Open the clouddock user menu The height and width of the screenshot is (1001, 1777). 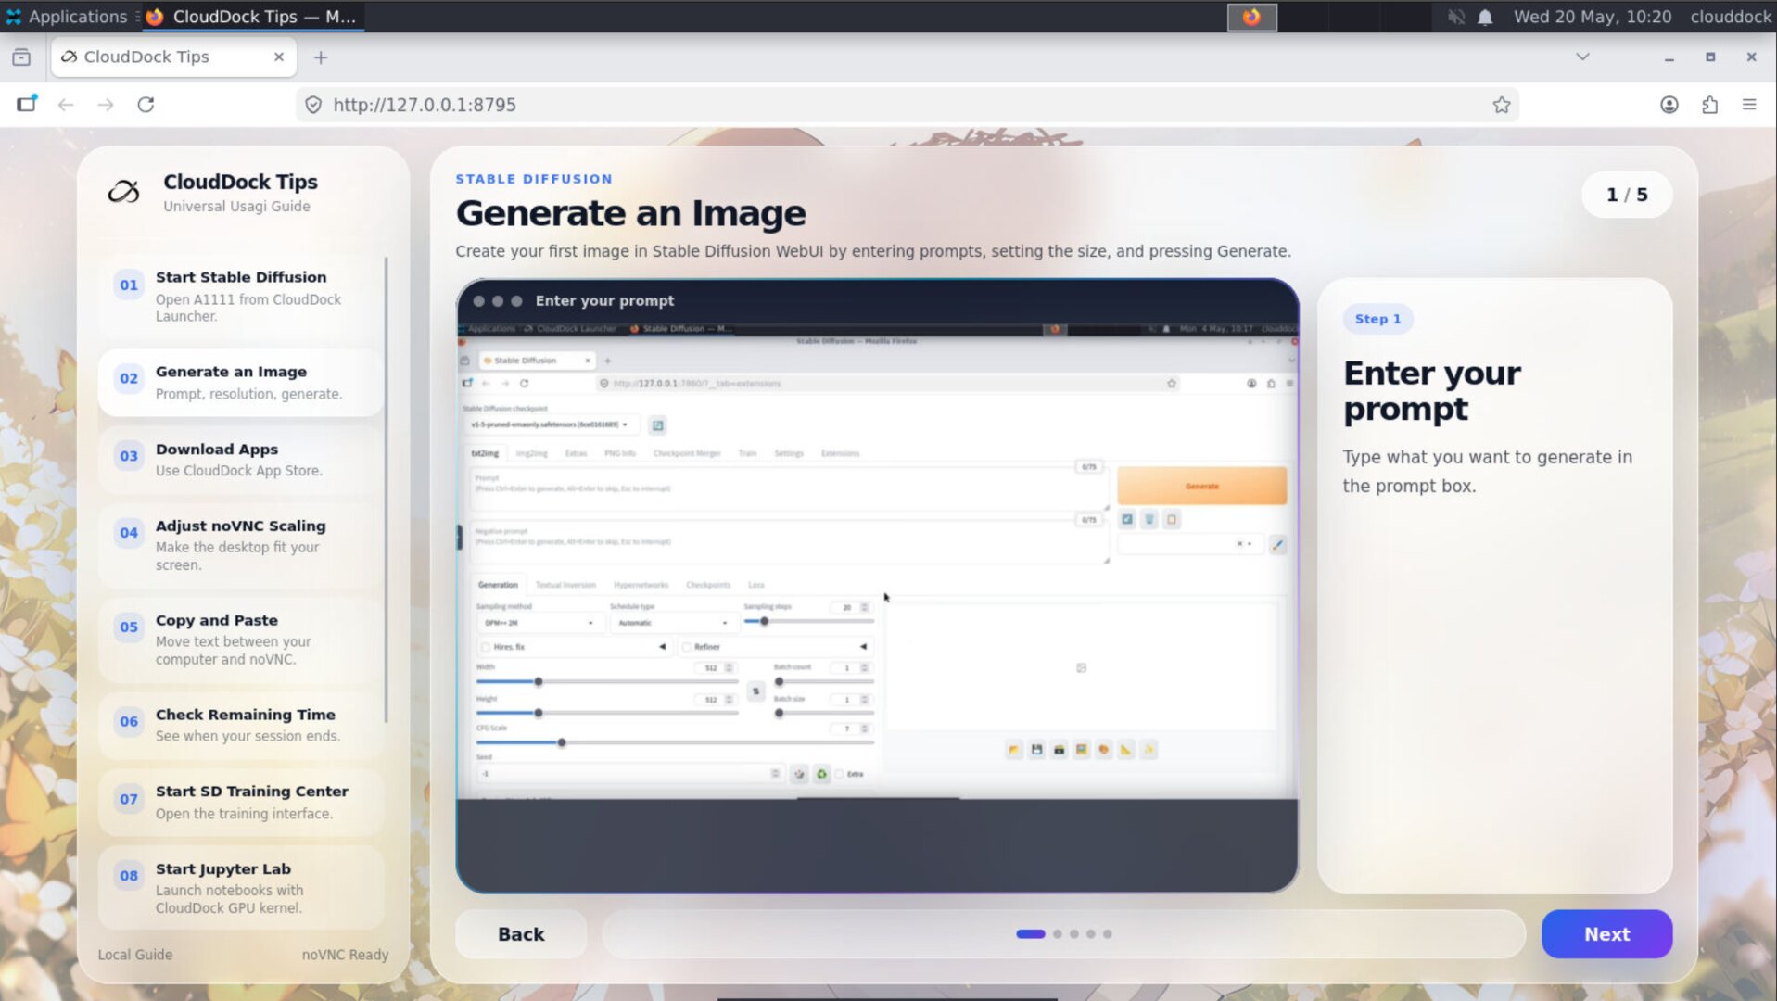tap(1730, 17)
